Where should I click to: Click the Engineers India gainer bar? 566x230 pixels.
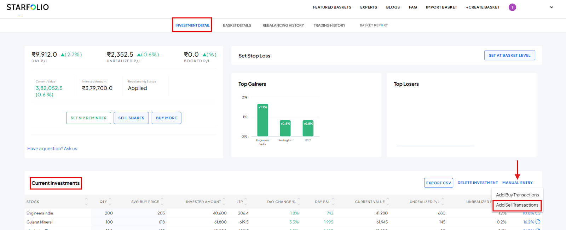click(262, 120)
